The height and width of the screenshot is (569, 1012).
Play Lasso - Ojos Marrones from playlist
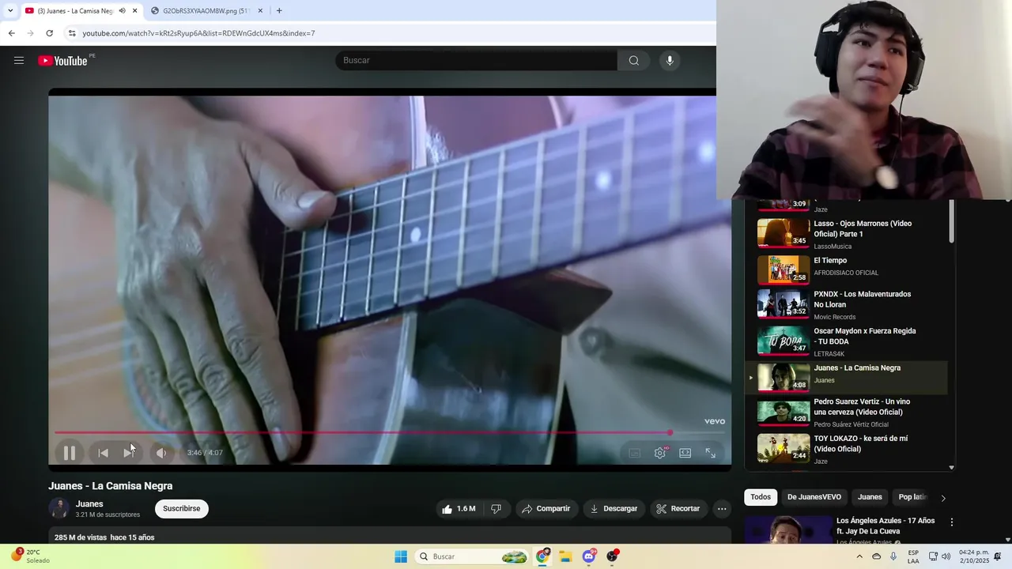coord(846,234)
